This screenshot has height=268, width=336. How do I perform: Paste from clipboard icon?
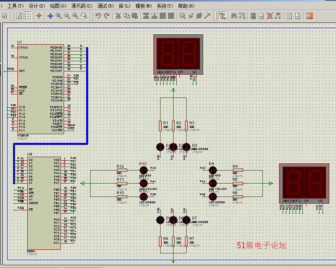135,16
